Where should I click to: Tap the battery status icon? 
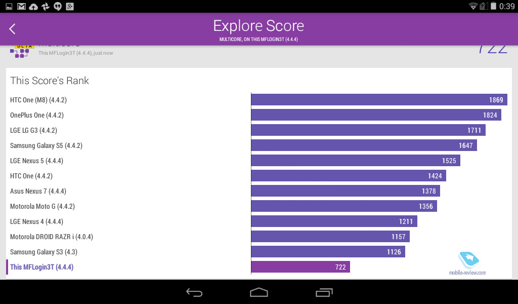coord(493,6)
